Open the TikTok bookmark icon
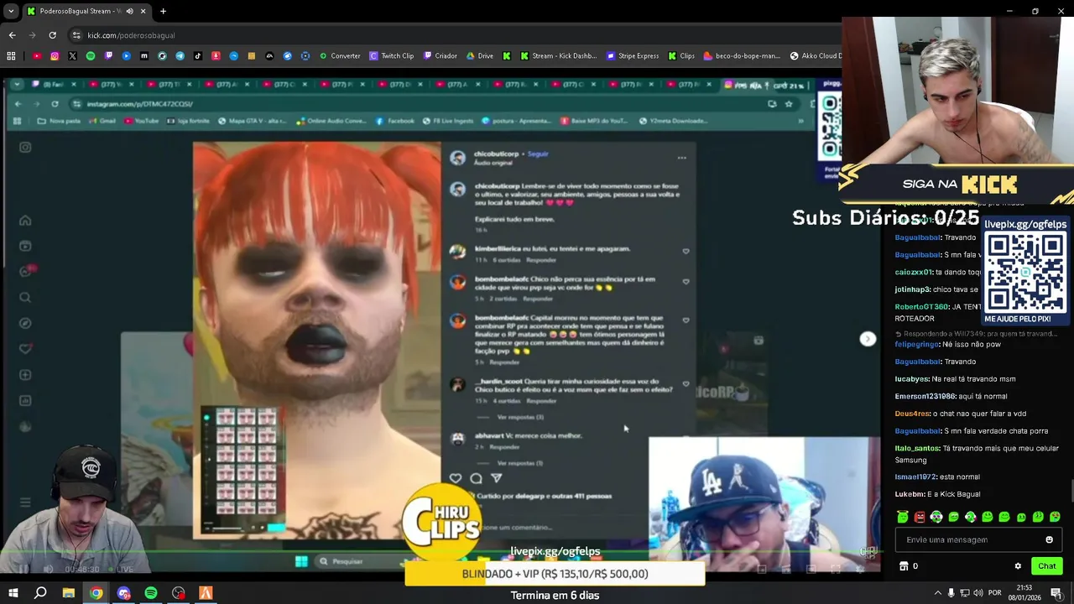 [198, 56]
